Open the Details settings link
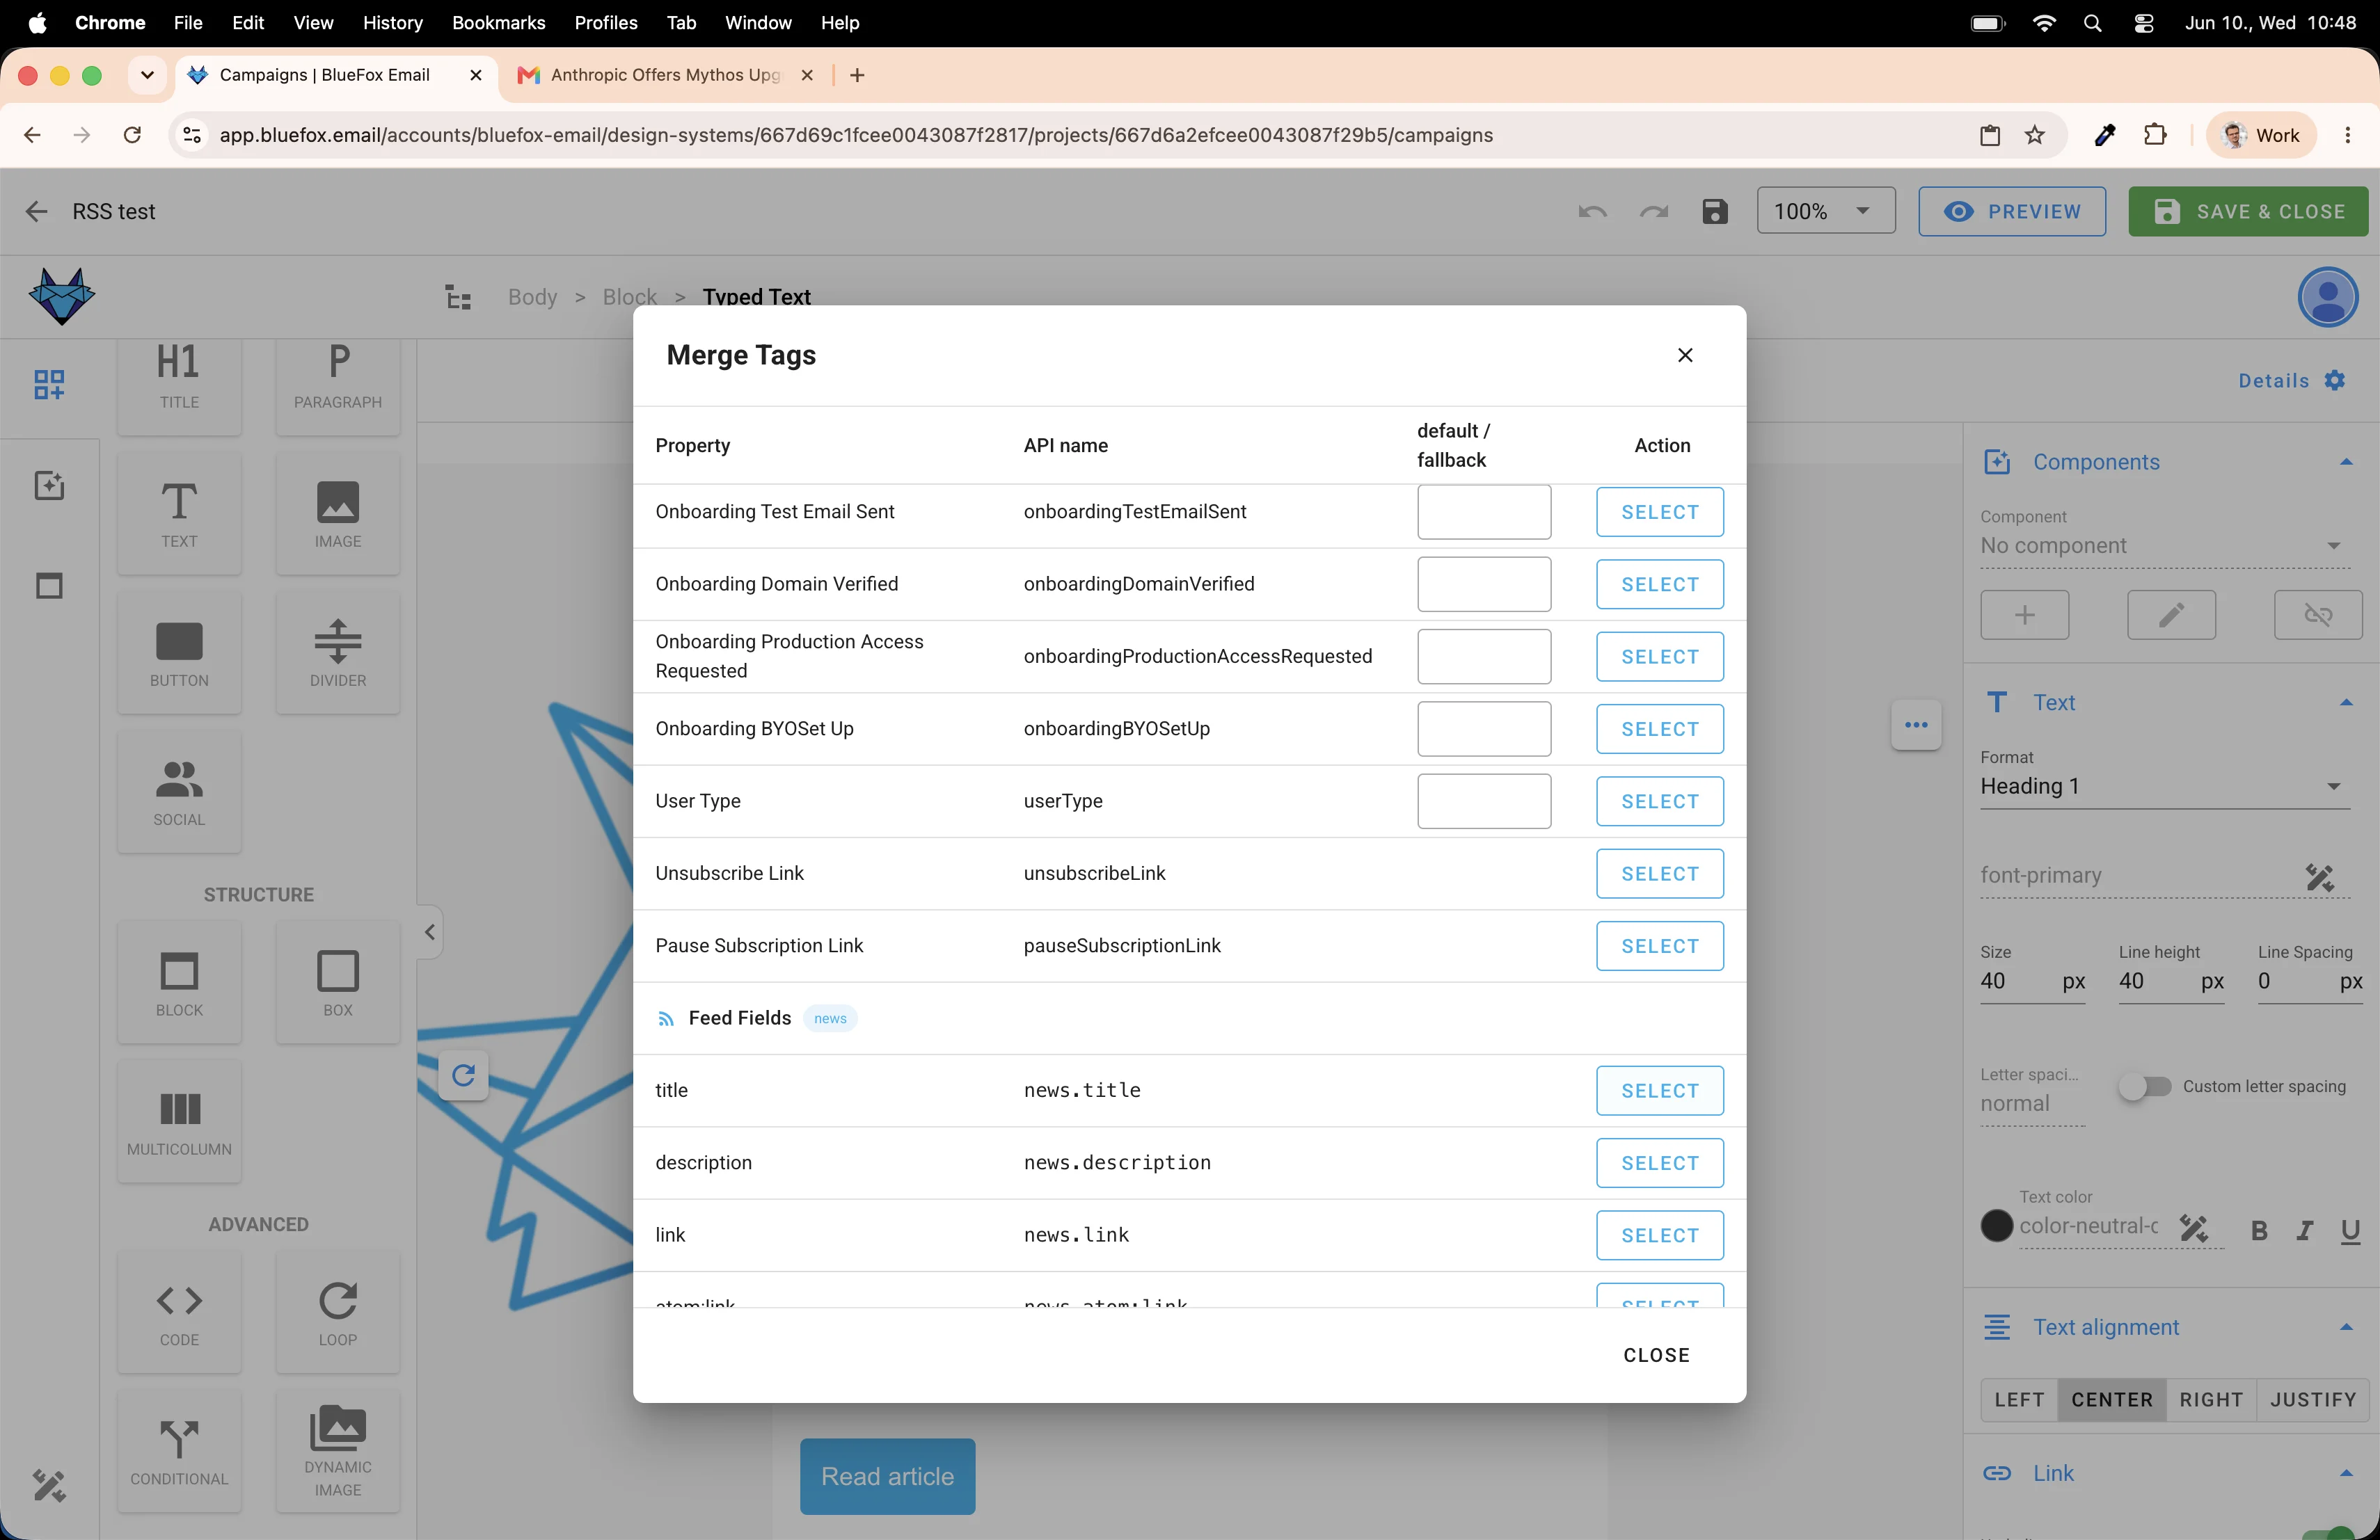Screen dimensions: 2380x1540 pos(2291,380)
